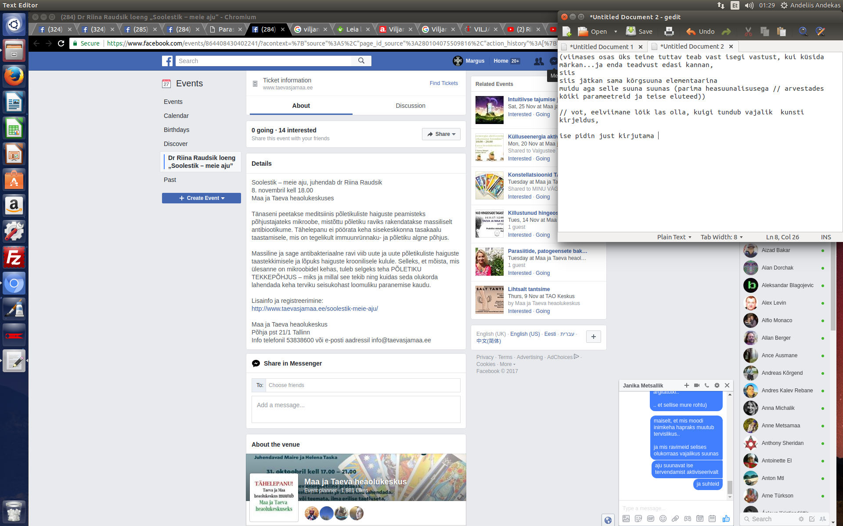Click in the Facebook search box
The image size is (843, 526).
click(263, 61)
